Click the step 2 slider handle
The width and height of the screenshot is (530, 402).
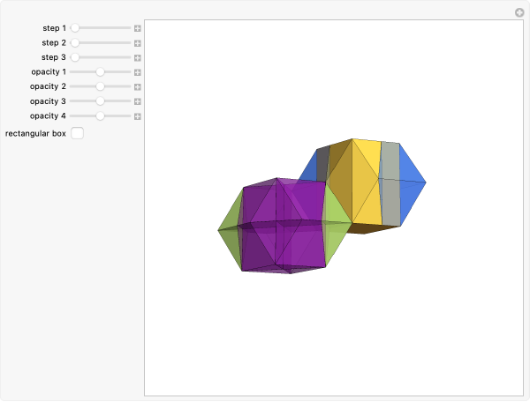[x=75, y=42]
